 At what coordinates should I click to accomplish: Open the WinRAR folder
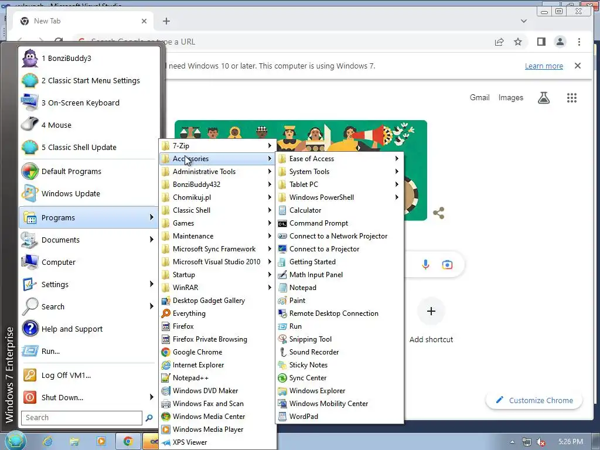[x=217, y=288]
